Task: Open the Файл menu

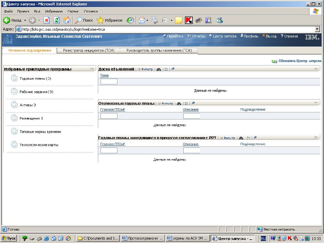Action: pos(8,11)
